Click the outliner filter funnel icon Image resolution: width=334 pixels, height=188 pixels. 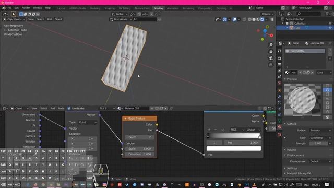(327, 14)
